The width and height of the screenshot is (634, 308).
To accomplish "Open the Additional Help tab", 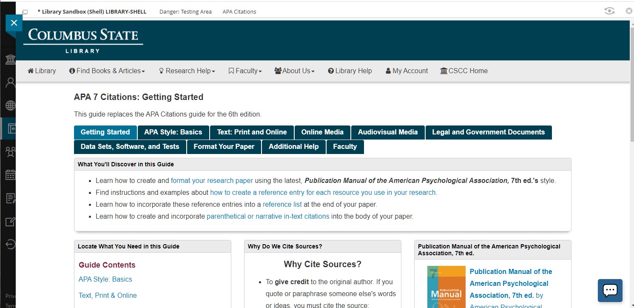I will click(x=294, y=147).
